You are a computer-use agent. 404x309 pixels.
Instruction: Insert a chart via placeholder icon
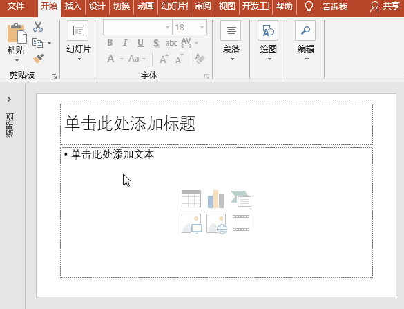click(216, 199)
